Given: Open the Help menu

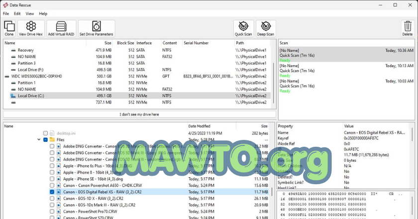Looking at the screenshot, I should click(x=43, y=13).
